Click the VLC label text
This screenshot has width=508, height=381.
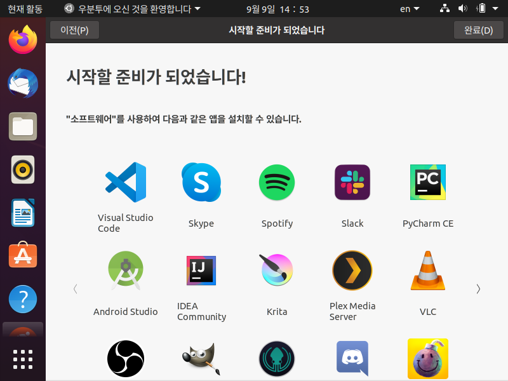(428, 312)
